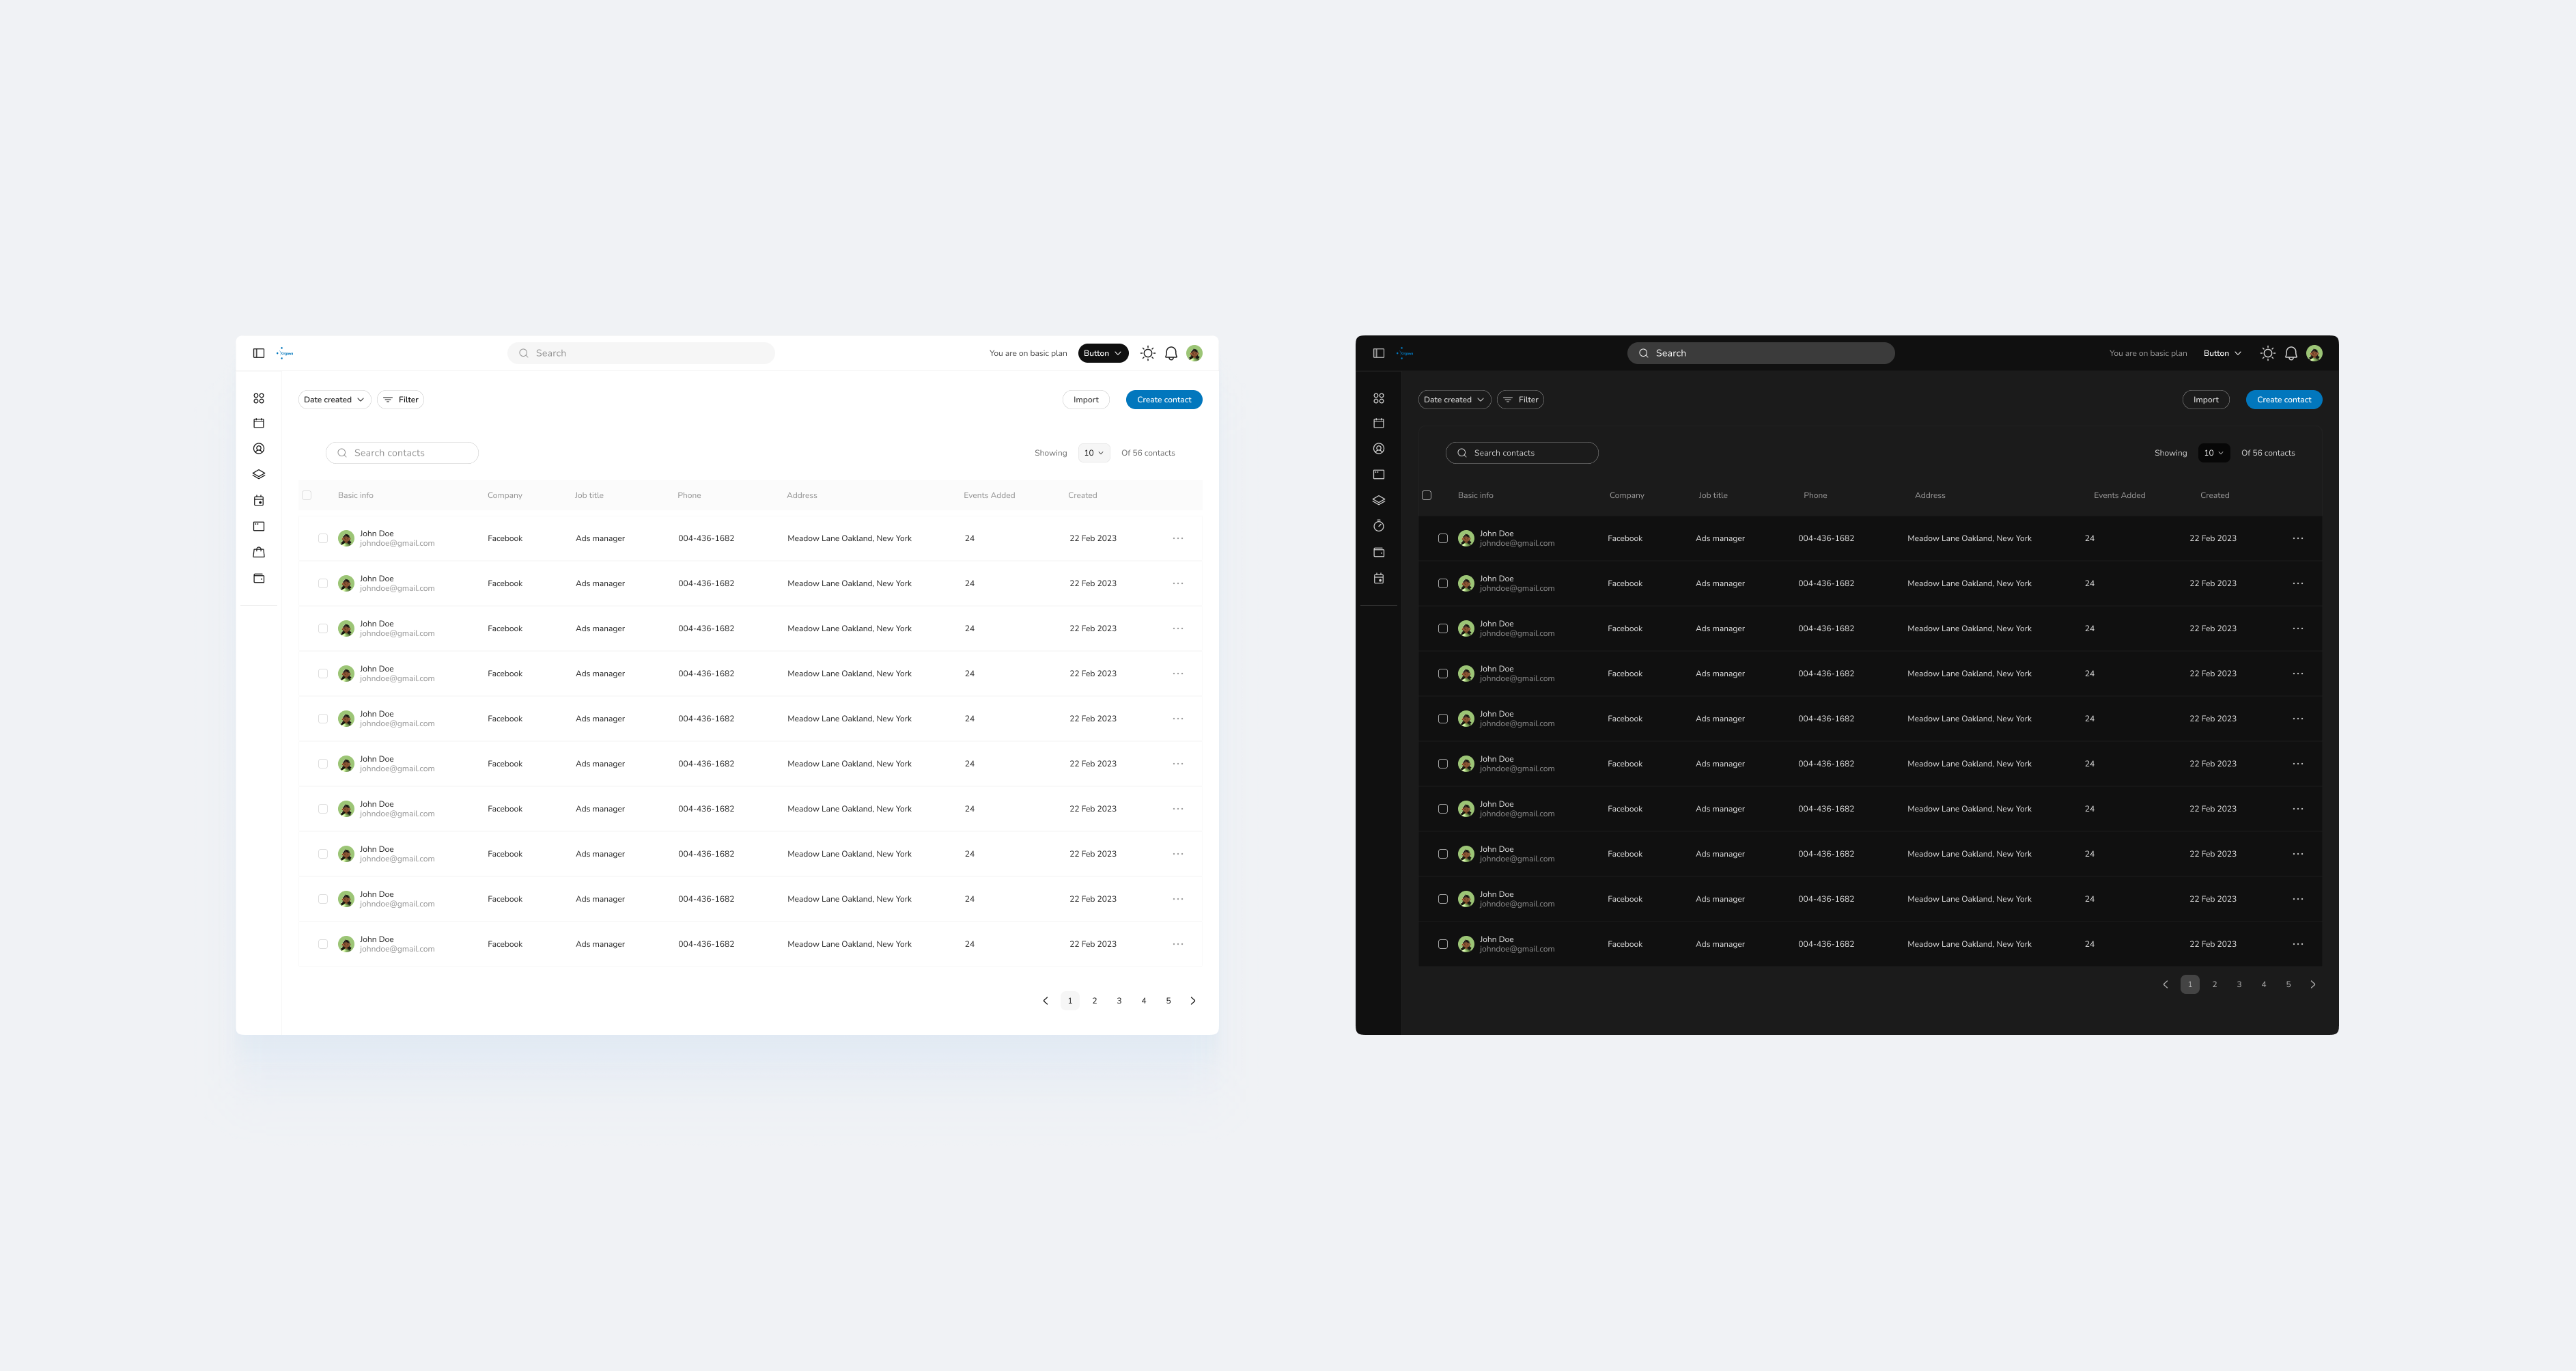Open the dashboard grid icon in dark sidebar
This screenshot has height=1371, width=2576.
click(1378, 398)
